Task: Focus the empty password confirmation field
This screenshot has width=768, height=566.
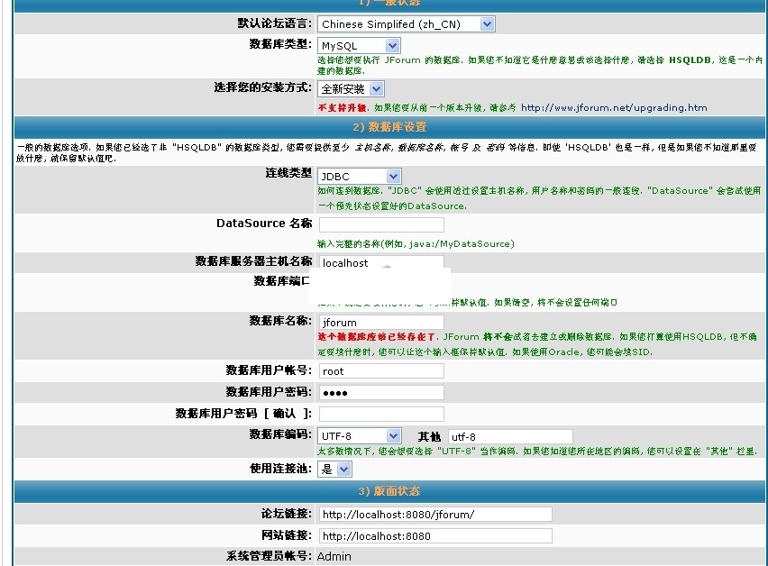Action: click(380, 414)
